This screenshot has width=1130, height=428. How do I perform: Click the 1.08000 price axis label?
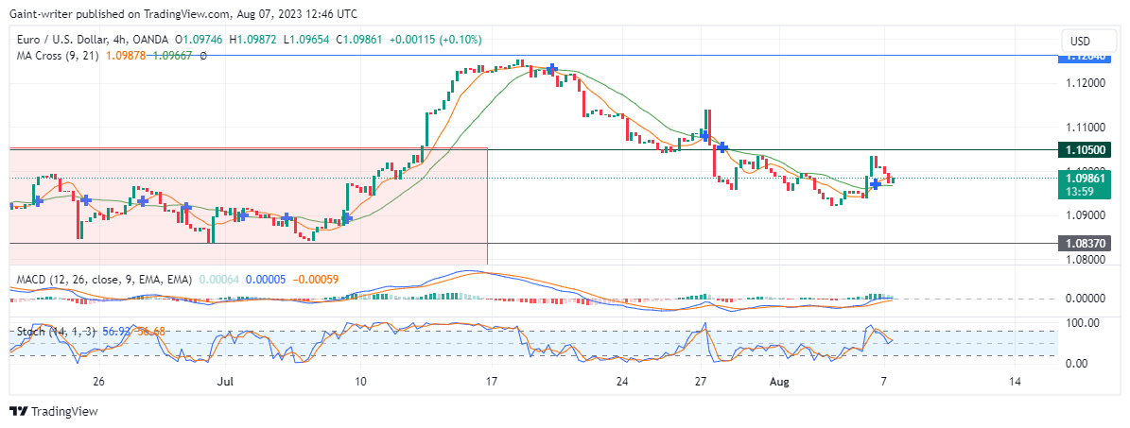click(x=1087, y=260)
